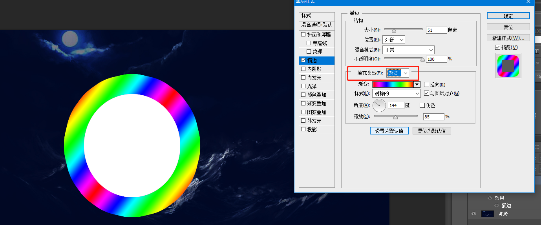Image resolution: width=541 pixels, height=225 pixels.
Task: Toggle the 仿色 checkbox
Action: pyautogui.click(x=422, y=105)
